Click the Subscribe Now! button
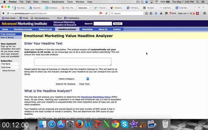The height and width of the screenshot is (130, 208). [9, 71]
